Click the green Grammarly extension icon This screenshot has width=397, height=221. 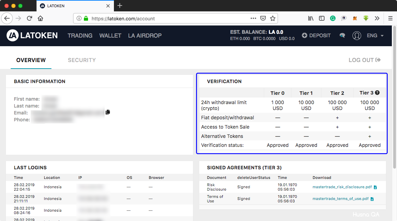(333, 19)
